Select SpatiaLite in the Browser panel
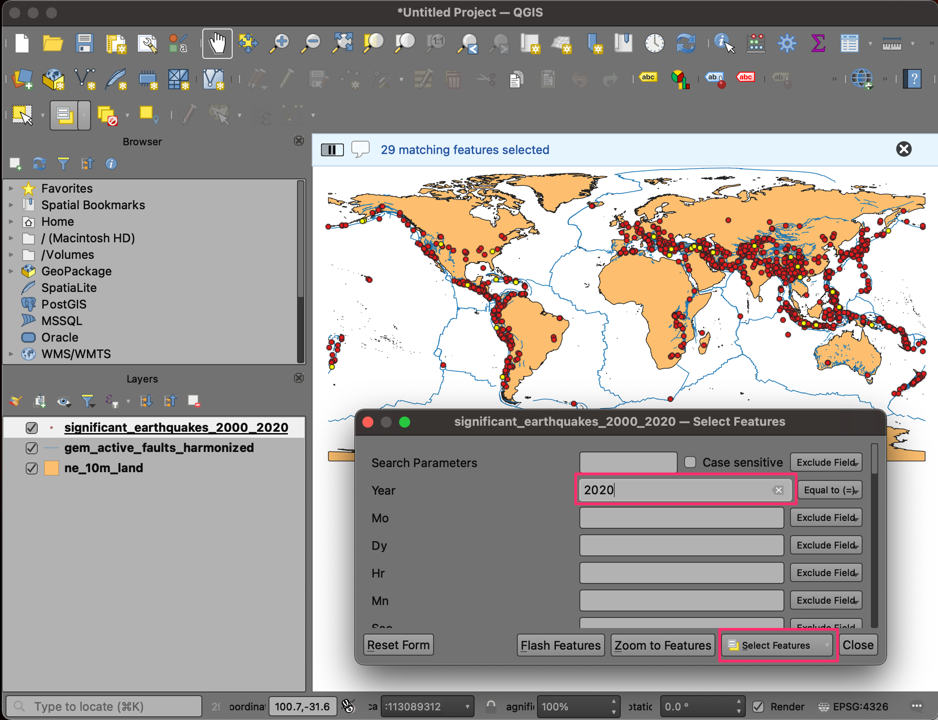Image resolution: width=938 pixels, height=720 pixels. pos(69,288)
